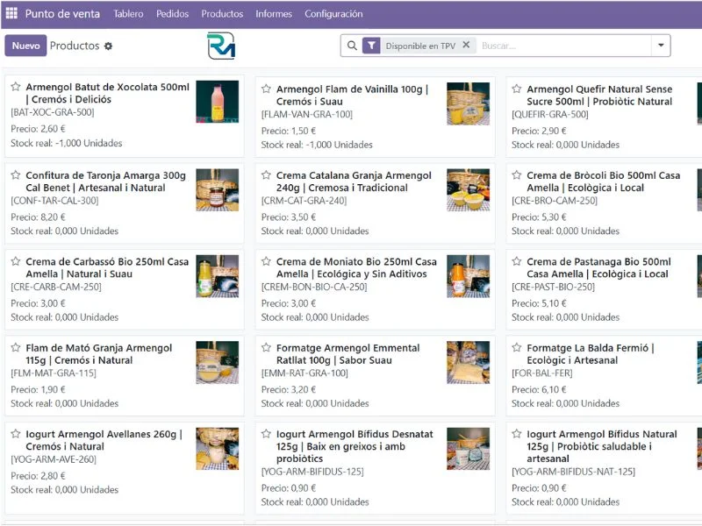
Task: Click the funnel icon on filter tag
Action: 371,46
